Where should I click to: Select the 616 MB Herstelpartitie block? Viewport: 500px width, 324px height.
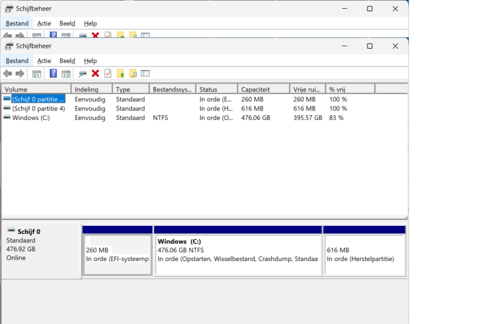[364, 254]
